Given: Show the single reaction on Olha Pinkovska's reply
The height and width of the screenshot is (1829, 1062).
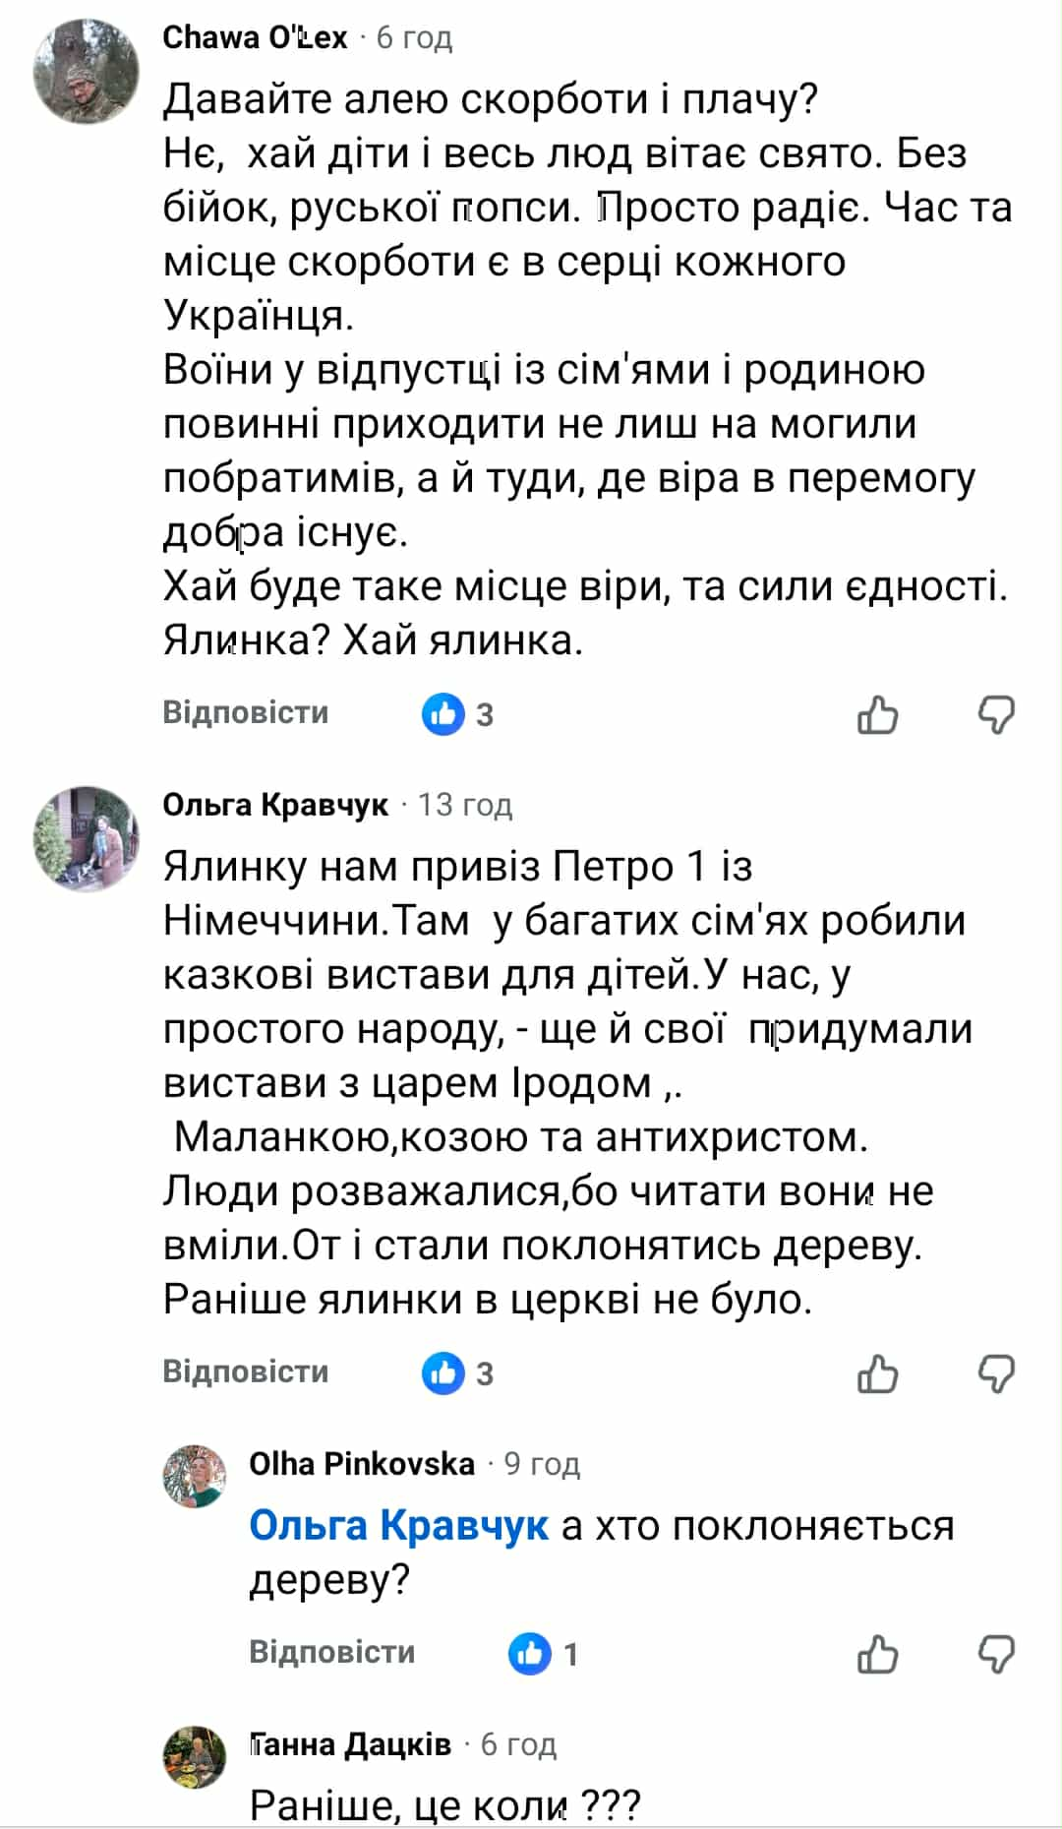Looking at the screenshot, I should coord(544,1654).
